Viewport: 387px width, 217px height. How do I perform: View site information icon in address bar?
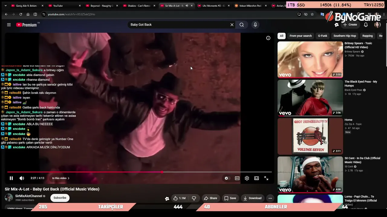(x=44, y=14)
